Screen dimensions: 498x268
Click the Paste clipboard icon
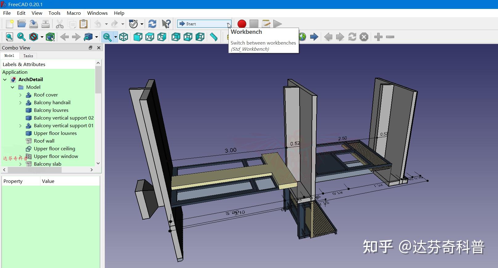[x=84, y=24]
